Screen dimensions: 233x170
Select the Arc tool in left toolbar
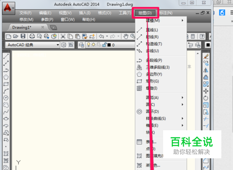coord(6,91)
